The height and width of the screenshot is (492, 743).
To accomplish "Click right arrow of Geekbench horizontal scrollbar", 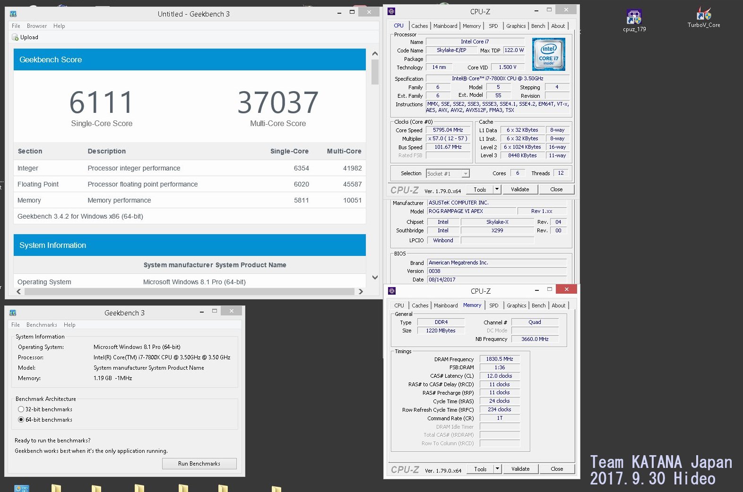I will 361,292.
